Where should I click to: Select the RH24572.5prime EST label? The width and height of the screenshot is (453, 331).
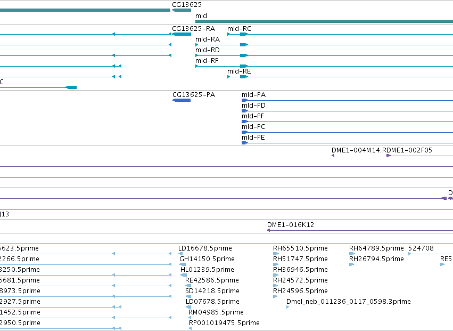click(x=300, y=280)
